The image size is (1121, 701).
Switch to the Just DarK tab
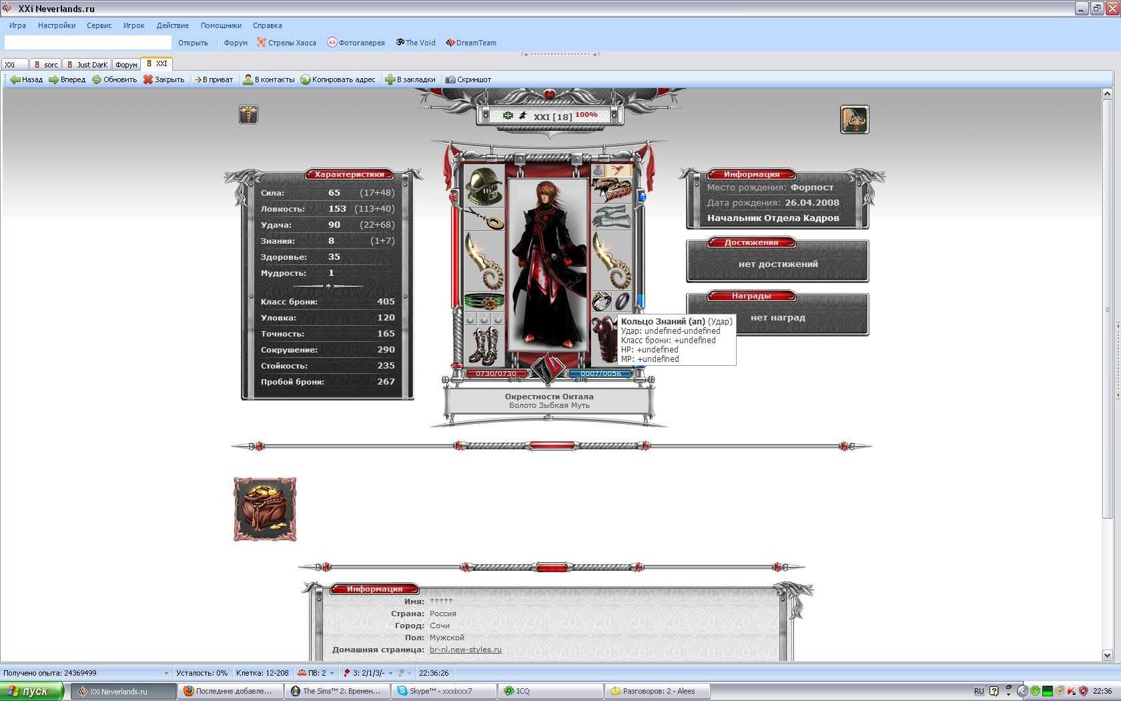pyautogui.click(x=87, y=65)
